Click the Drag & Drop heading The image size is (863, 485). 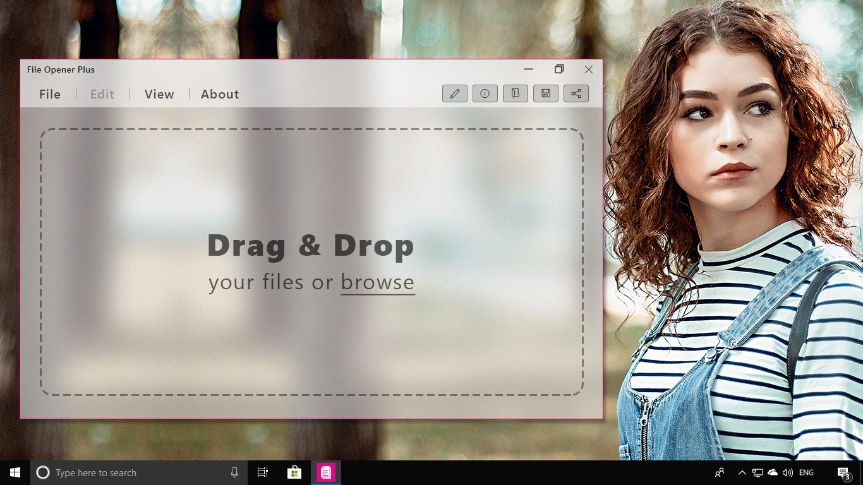pyautogui.click(x=311, y=246)
